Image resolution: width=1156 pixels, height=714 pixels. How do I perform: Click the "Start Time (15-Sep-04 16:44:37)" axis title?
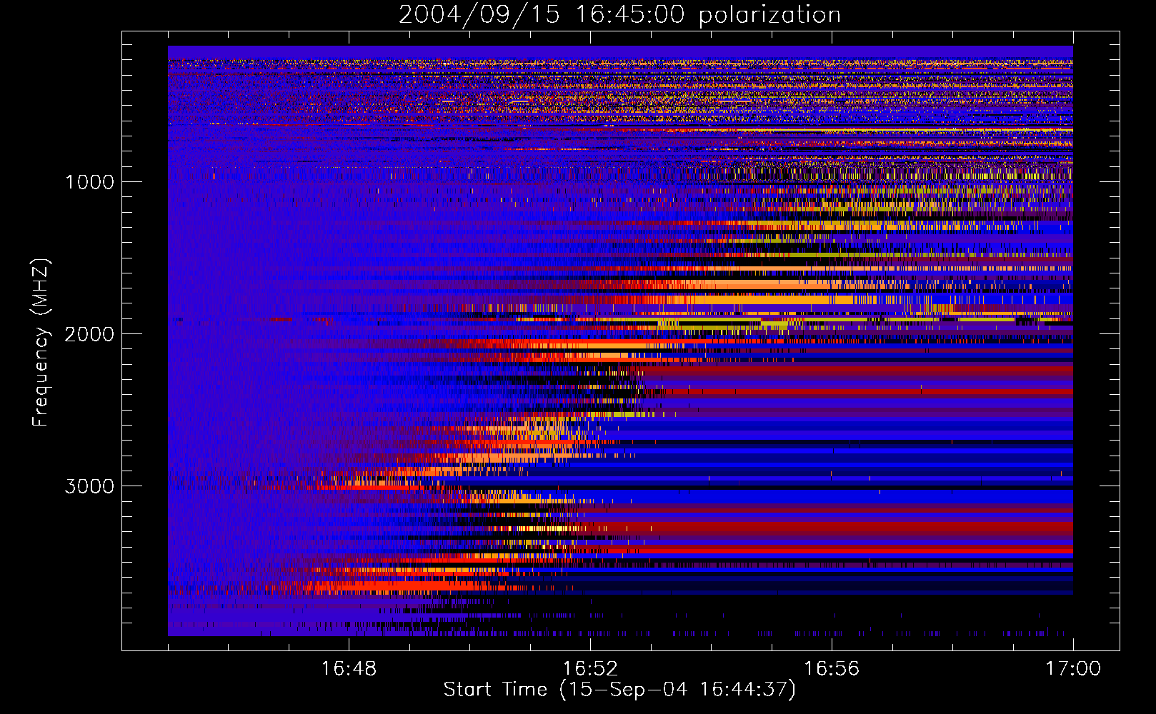click(x=619, y=690)
